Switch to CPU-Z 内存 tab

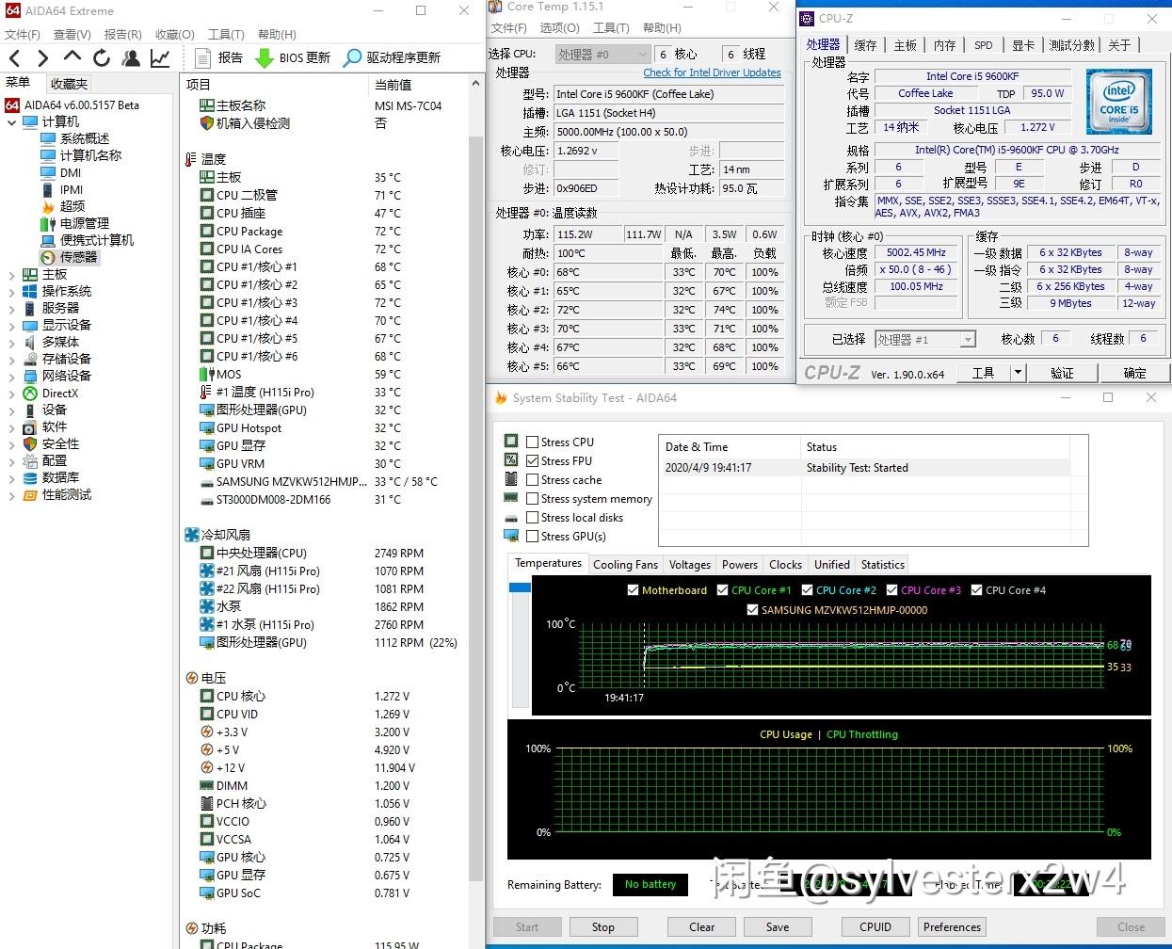(x=944, y=45)
